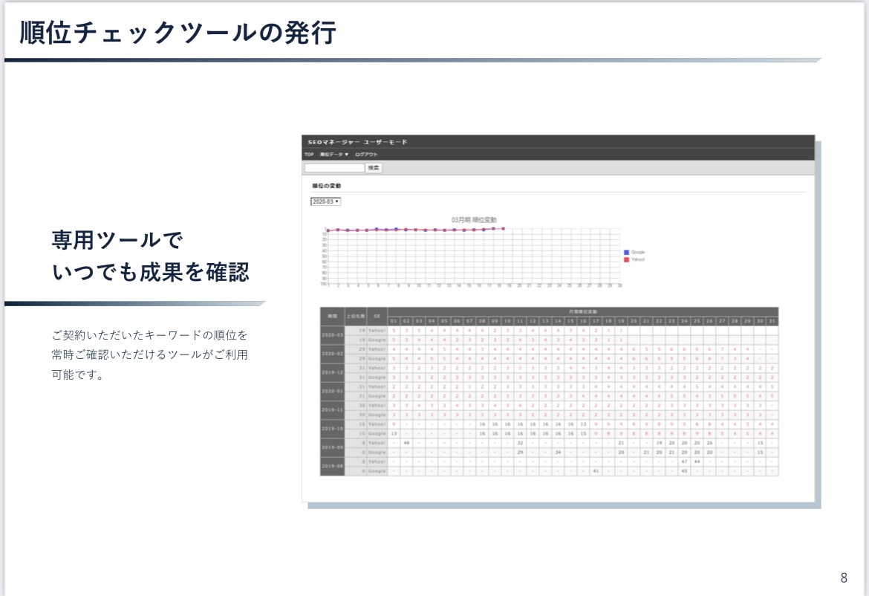
Task: Click day 31 column header
Action: coord(772,321)
